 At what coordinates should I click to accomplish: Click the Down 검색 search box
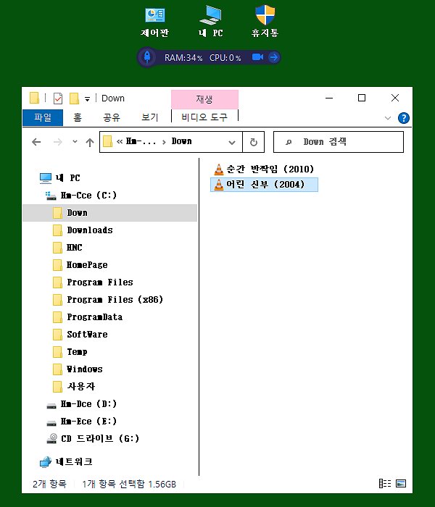coord(339,142)
